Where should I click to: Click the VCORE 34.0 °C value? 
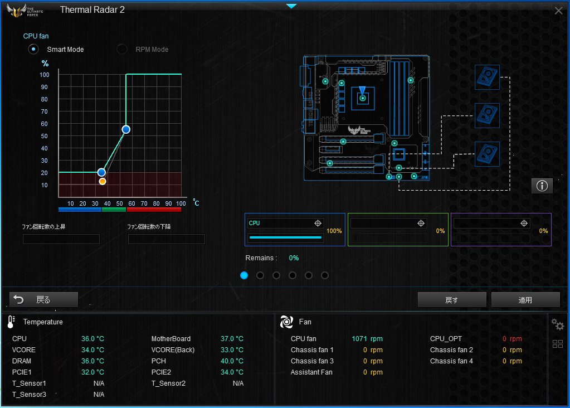click(x=92, y=350)
